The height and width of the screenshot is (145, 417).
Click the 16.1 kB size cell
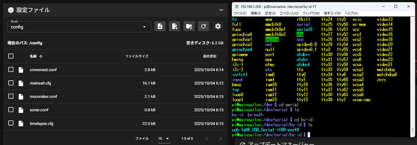(x=149, y=83)
